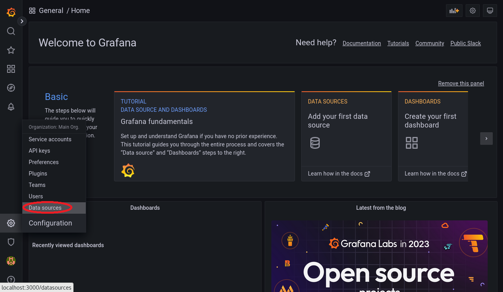
Task: Open Starred dashboards star icon
Action: (x=11, y=50)
